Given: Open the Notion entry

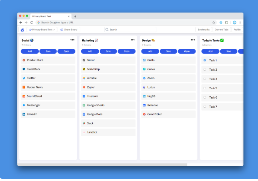Looking at the screenshot, I should click(108, 60).
